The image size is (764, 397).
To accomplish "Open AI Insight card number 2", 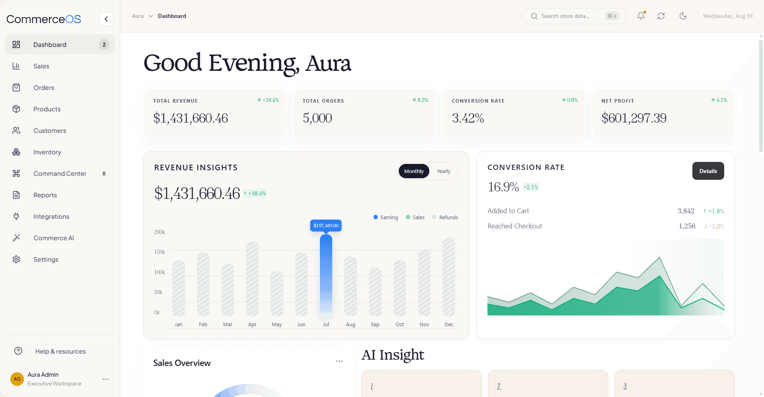I will pos(548,383).
